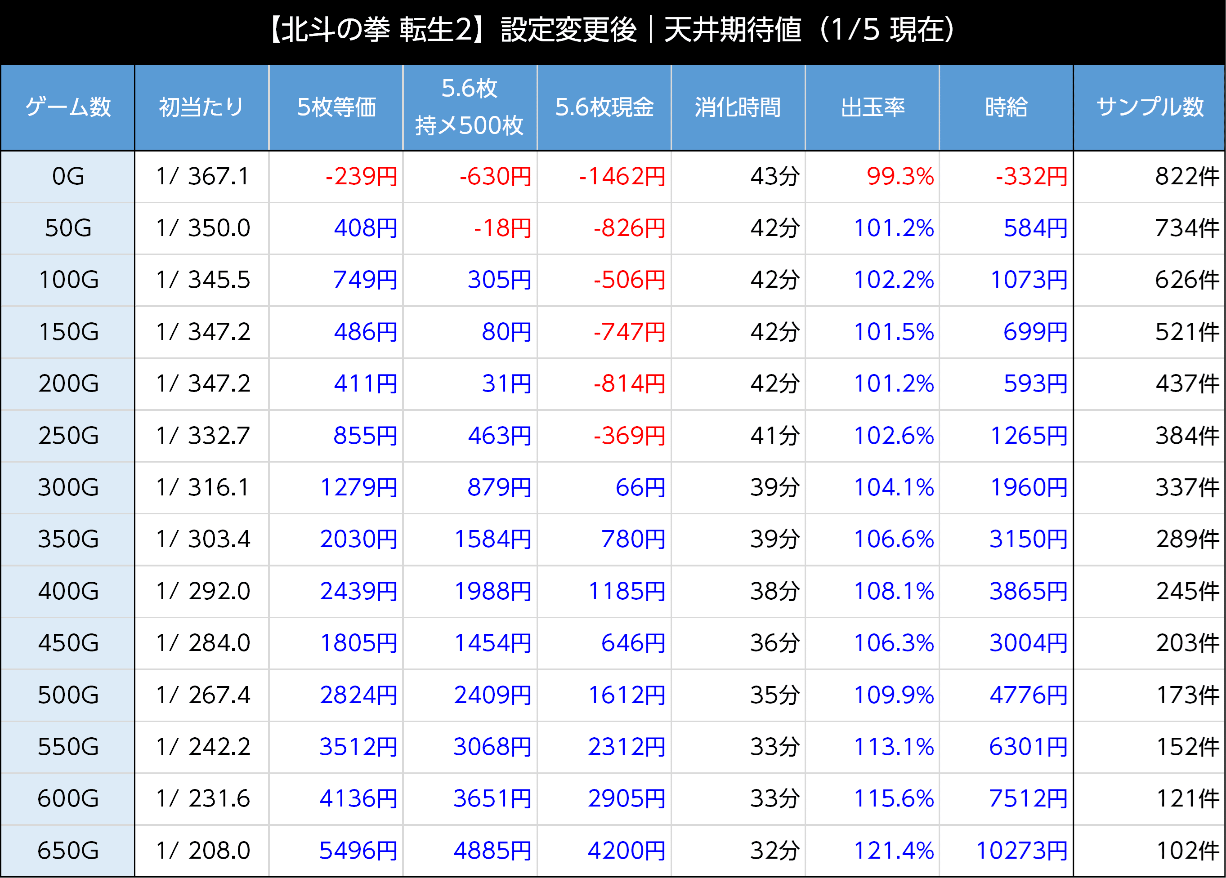The height and width of the screenshot is (878, 1226).
Task: Click the 出玉率 column header
Action: click(x=872, y=107)
